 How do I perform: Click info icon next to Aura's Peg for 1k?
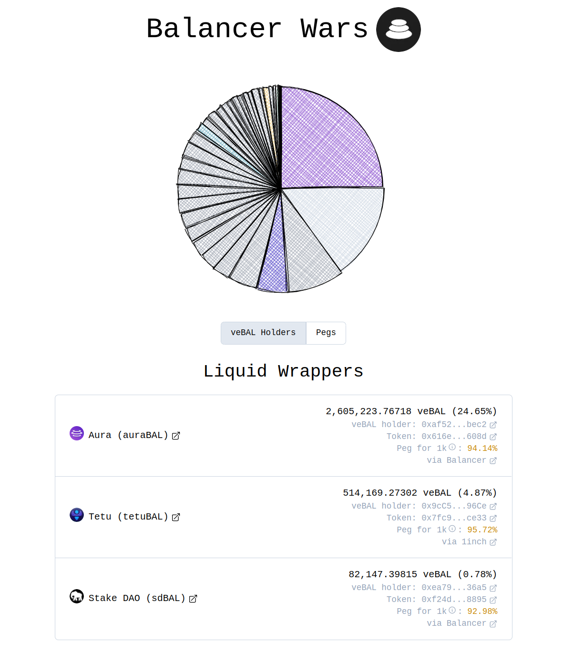452,448
